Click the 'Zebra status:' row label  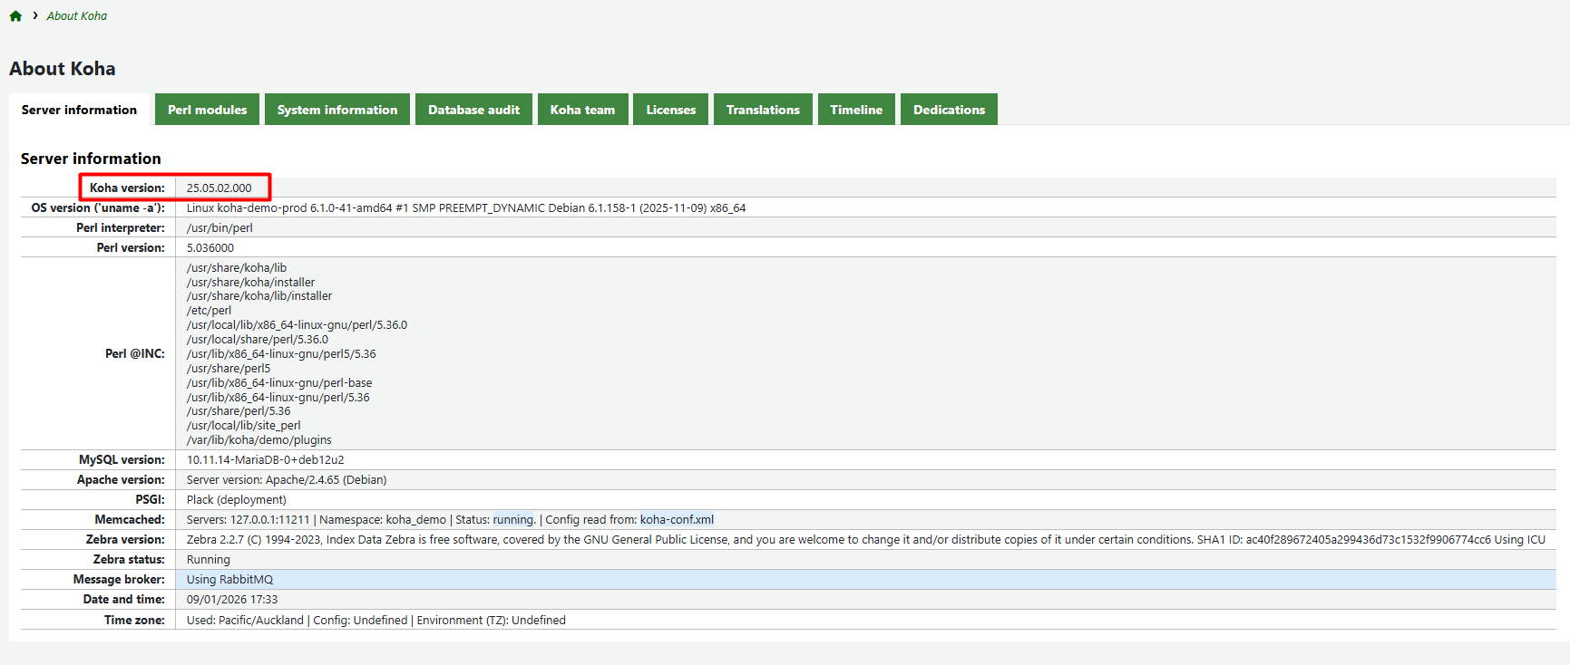point(129,559)
